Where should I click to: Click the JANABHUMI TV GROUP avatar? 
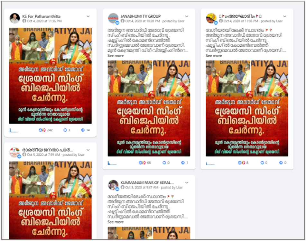113,18
